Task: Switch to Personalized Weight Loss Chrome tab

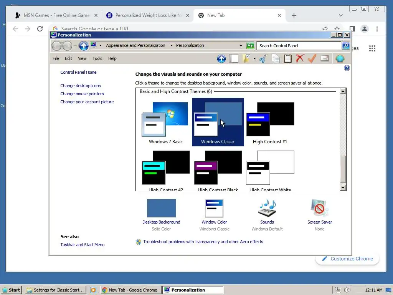Action: (x=149, y=15)
